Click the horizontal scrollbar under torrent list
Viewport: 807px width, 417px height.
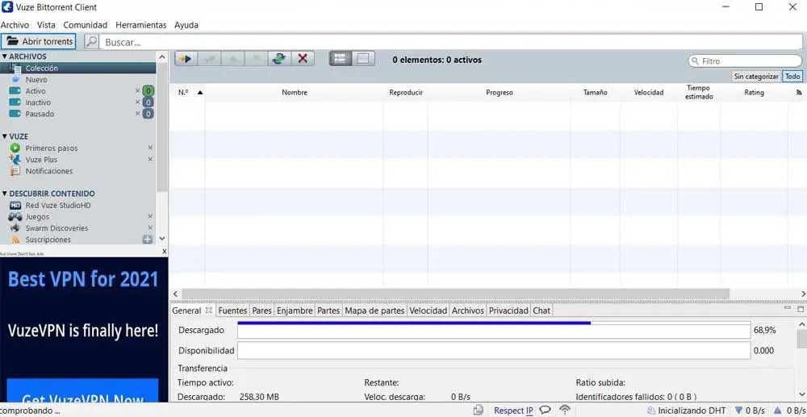click(455, 294)
